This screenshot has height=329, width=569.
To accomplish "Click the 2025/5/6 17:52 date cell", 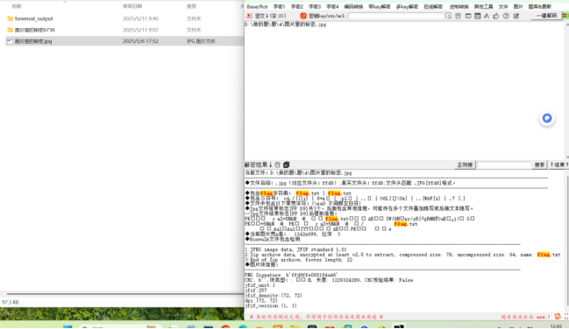I will pos(140,41).
